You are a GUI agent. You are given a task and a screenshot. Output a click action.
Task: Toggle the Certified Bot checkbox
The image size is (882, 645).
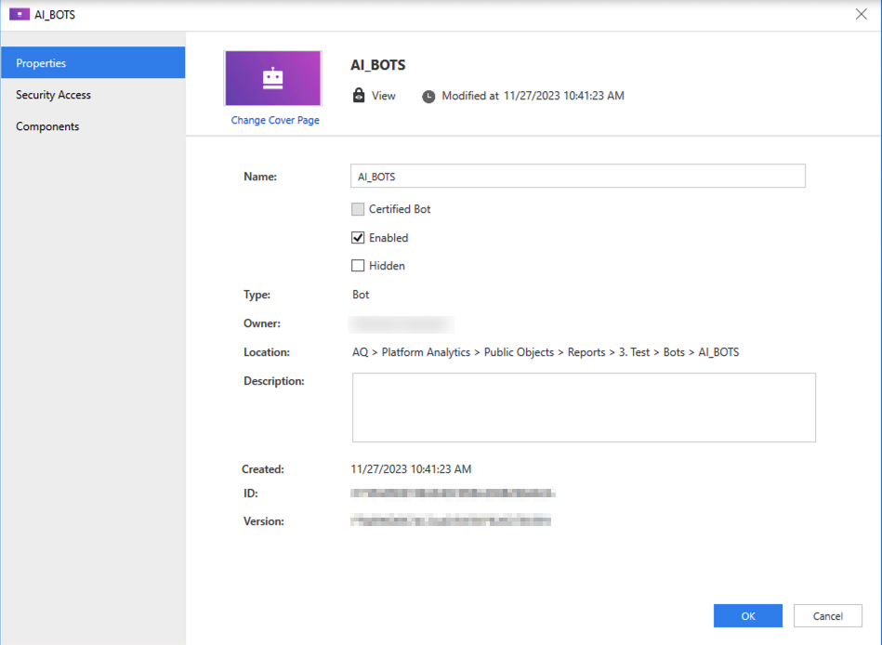358,209
